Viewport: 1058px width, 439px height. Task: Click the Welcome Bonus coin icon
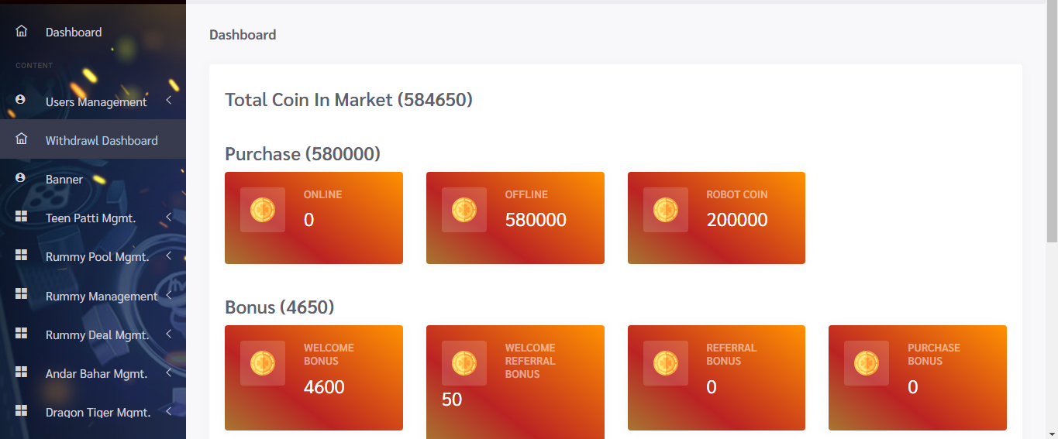(x=263, y=363)
